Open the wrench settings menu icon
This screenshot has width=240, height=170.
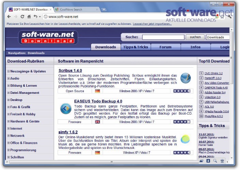click(229, 16)
